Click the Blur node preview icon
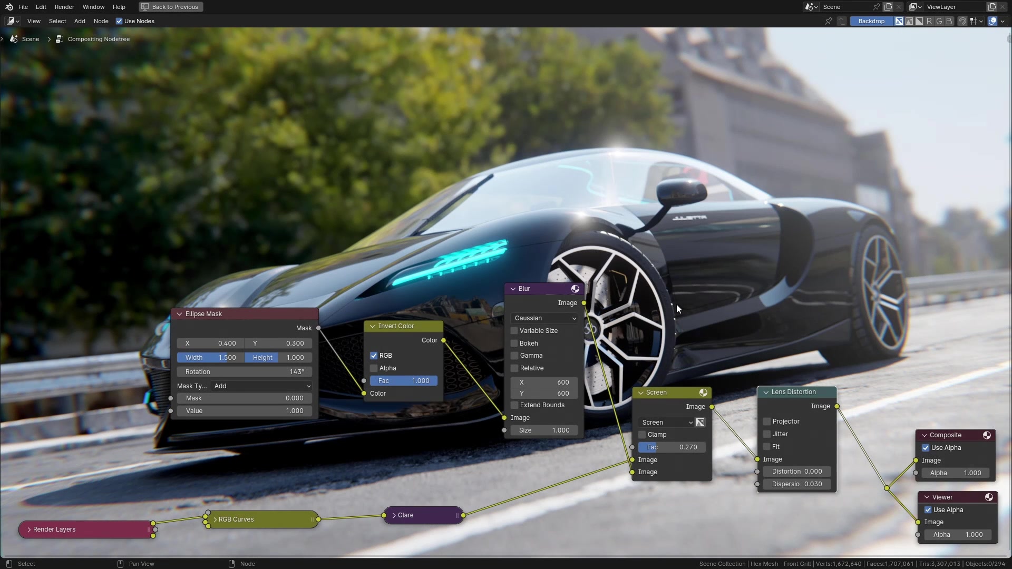 click(x=575, y=289)
